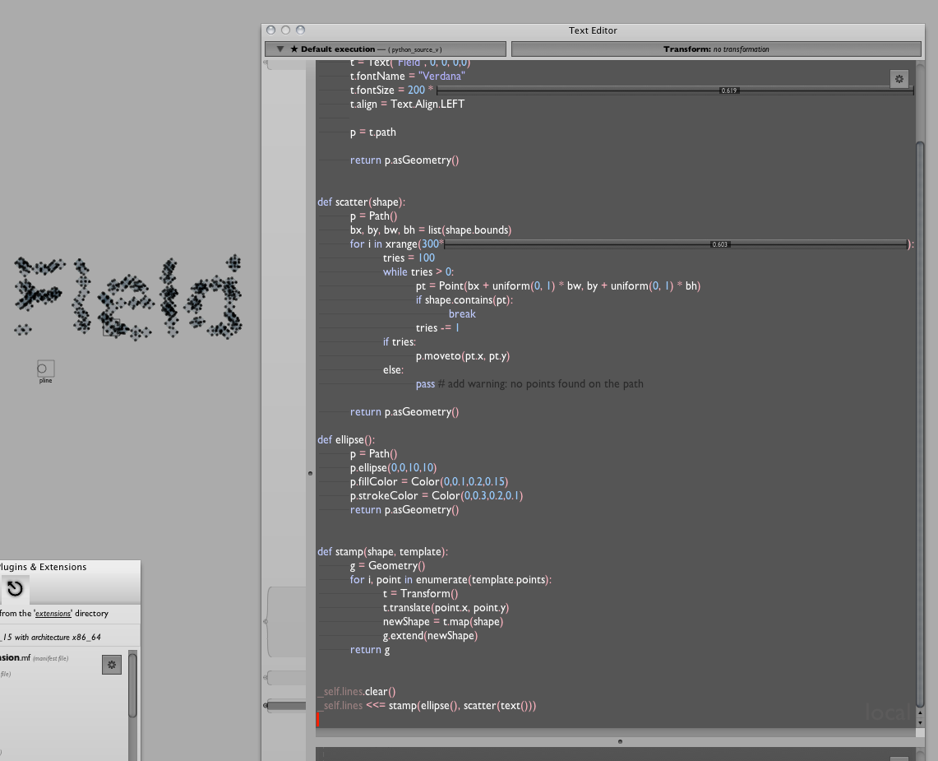Select the pline box on the canvas
Screen dimensions: 938x761
point(45,369)
